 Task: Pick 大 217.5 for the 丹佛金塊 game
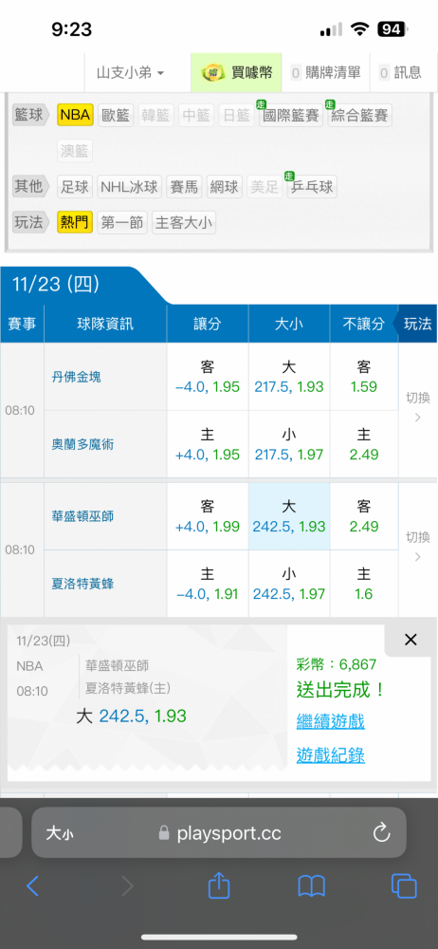[x=289, y=377]
